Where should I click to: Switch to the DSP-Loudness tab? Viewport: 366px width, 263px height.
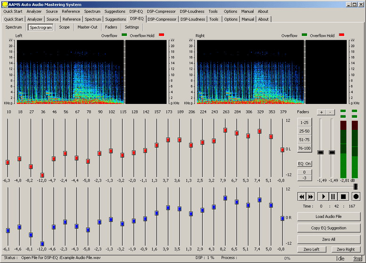[192, 19]
